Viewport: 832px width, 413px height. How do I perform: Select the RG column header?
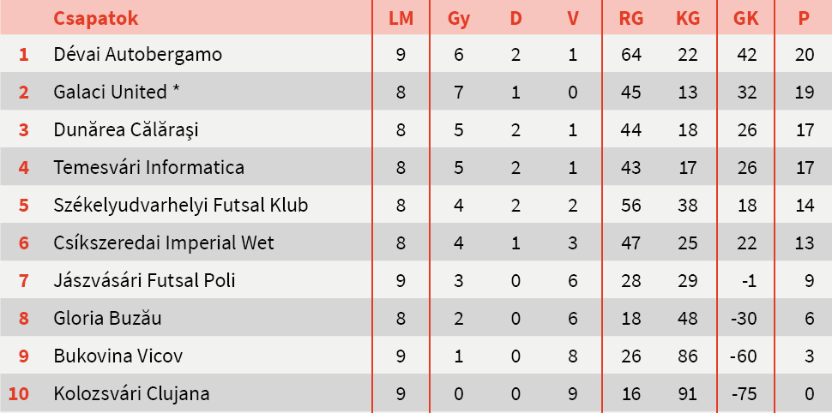click(630, 18)
